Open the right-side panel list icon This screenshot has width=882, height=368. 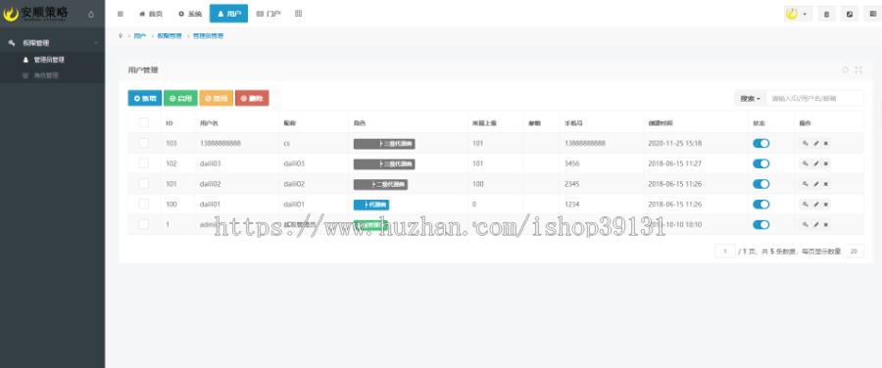click(871, 14)
